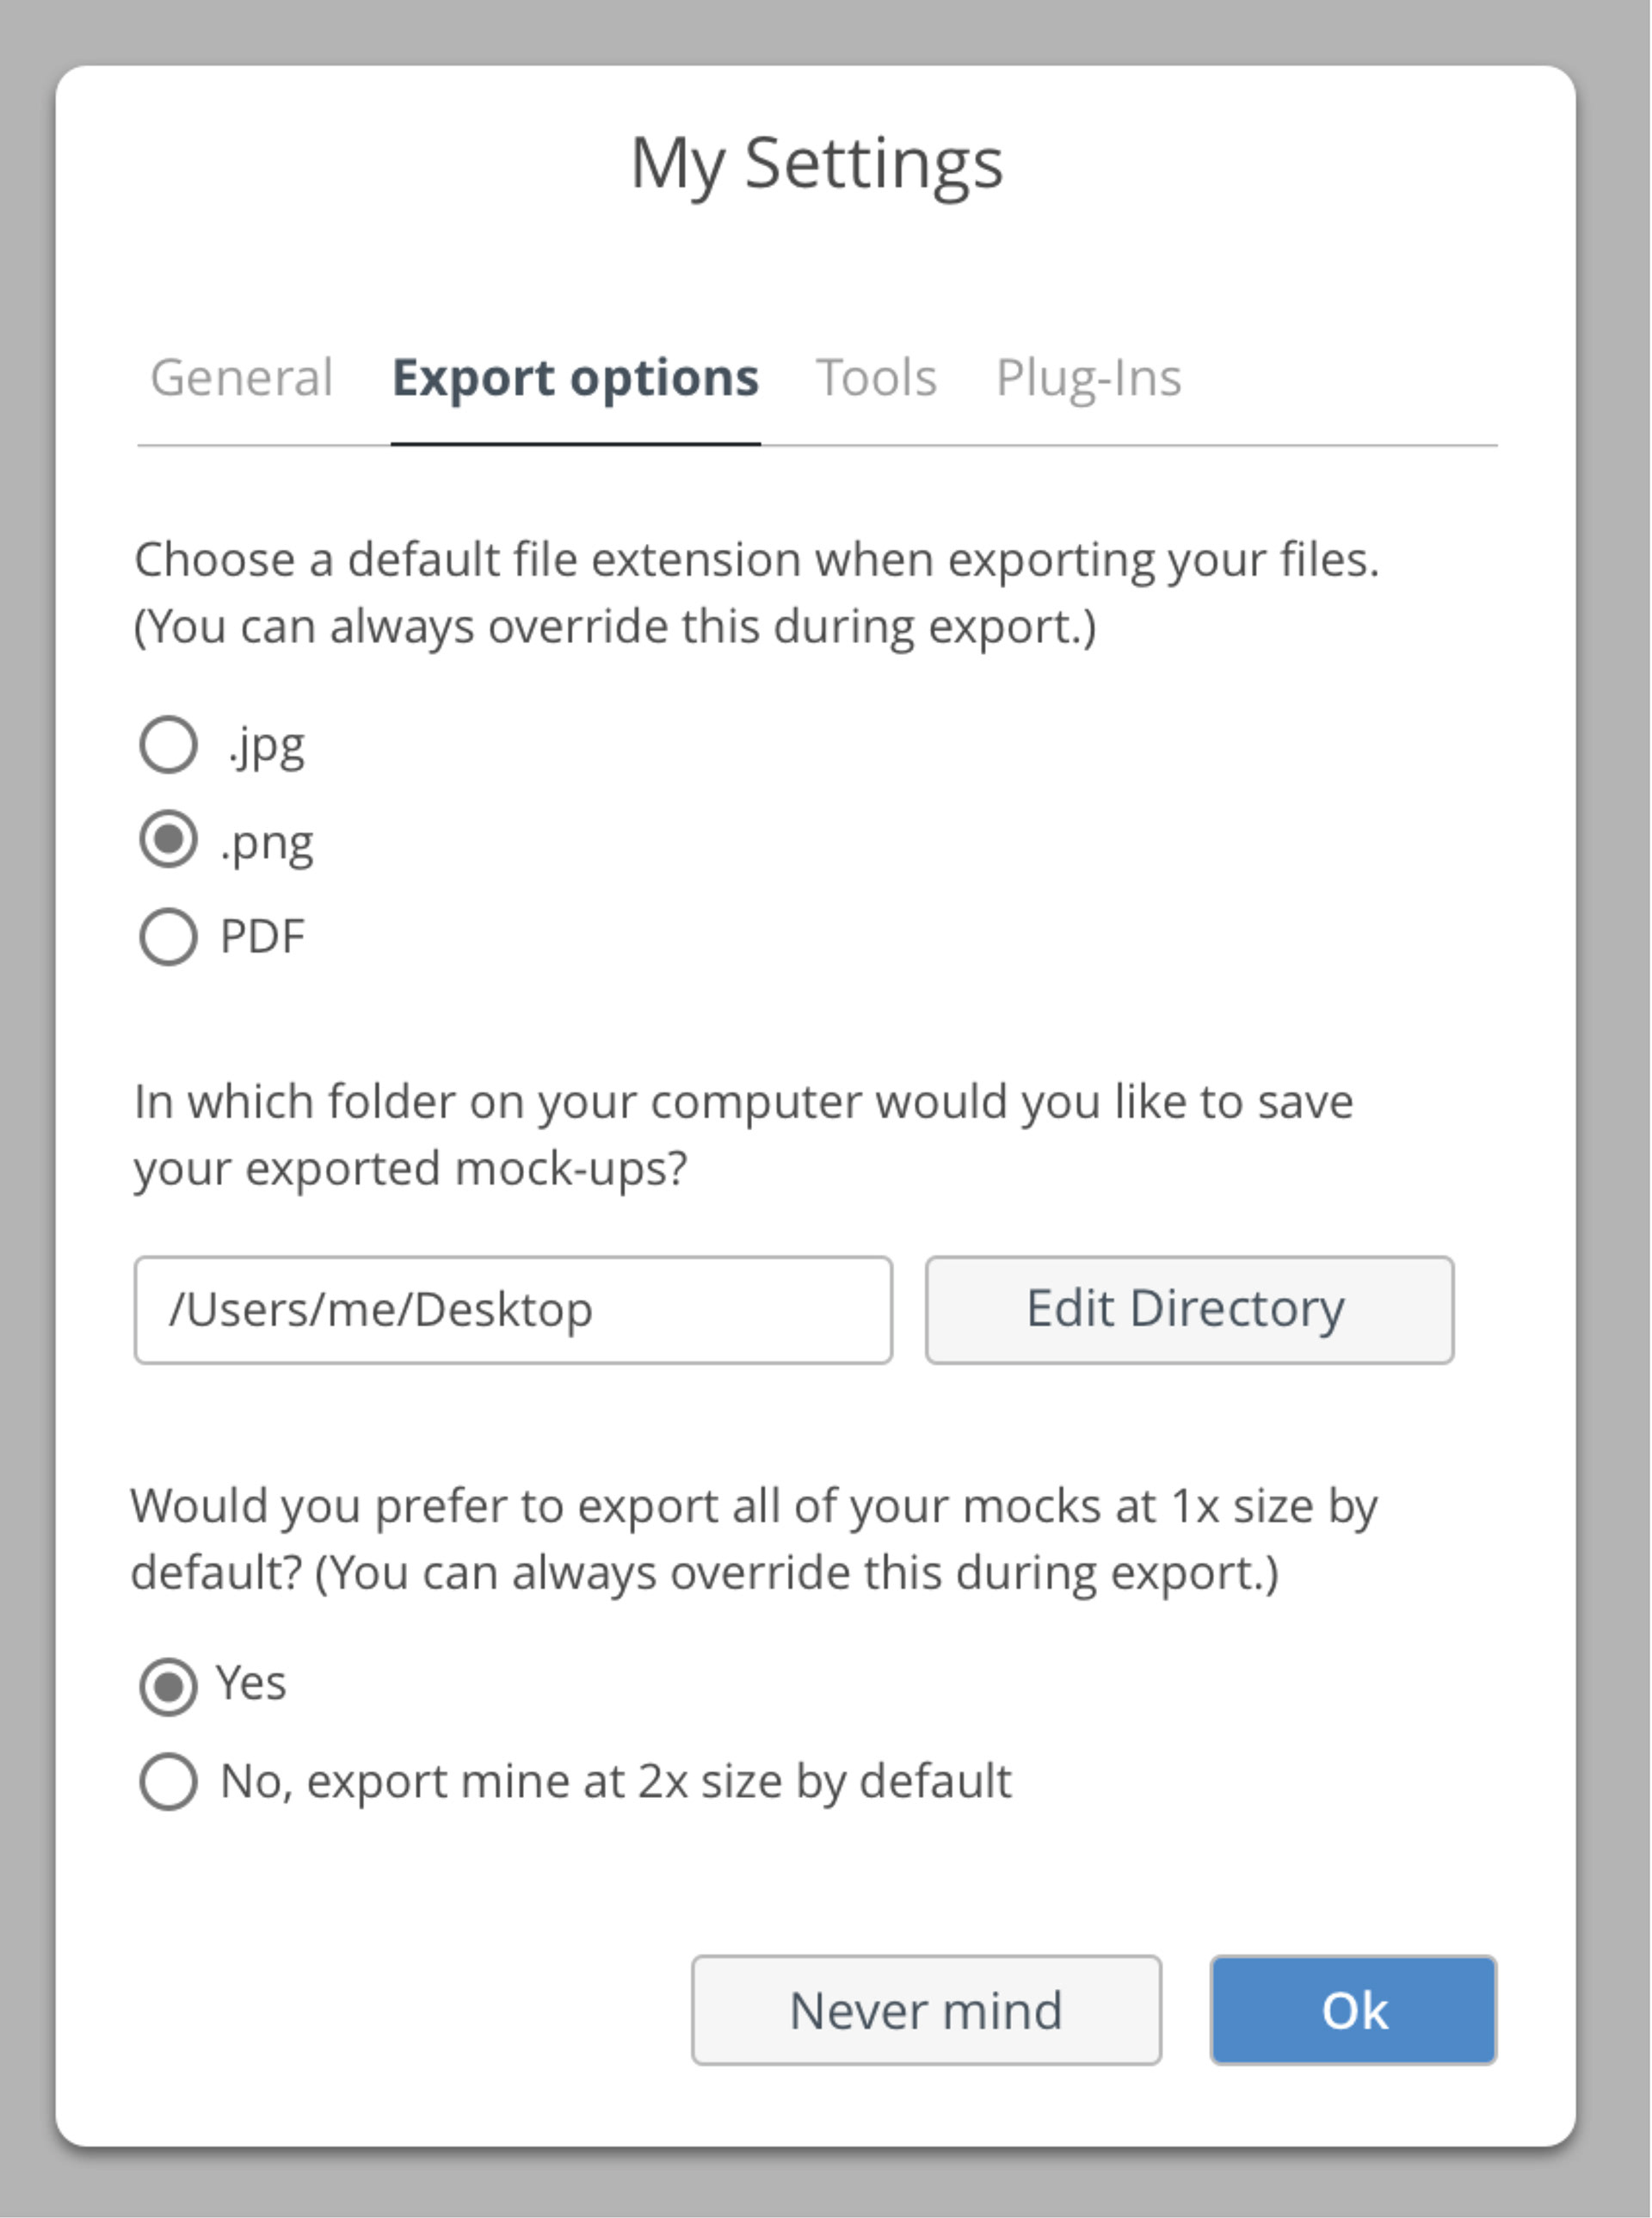Select the Export options tab
This screenshot has width=1652, height=2218.
[575, 377]
